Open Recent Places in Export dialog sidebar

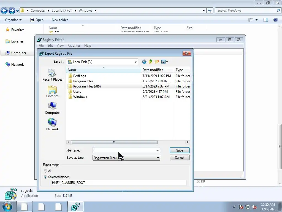pos(52,75)
